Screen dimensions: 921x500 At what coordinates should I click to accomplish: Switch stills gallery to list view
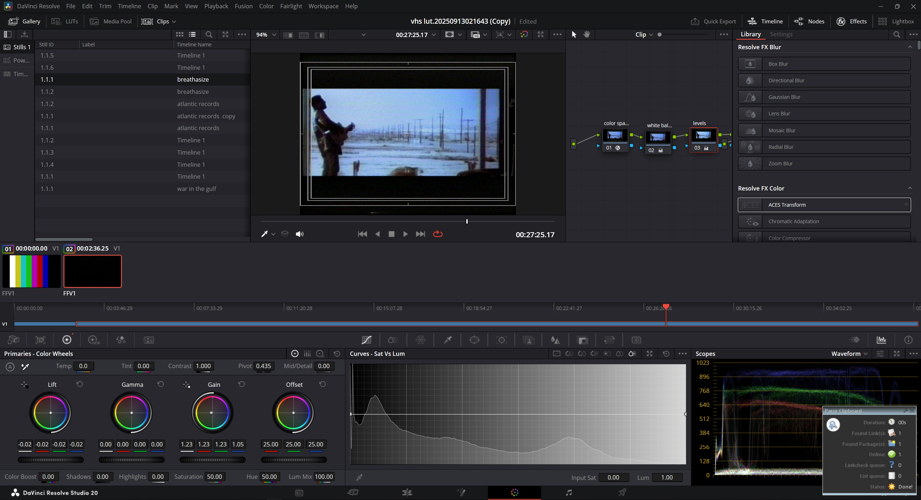pyautogui.click(x=192, y=35)
